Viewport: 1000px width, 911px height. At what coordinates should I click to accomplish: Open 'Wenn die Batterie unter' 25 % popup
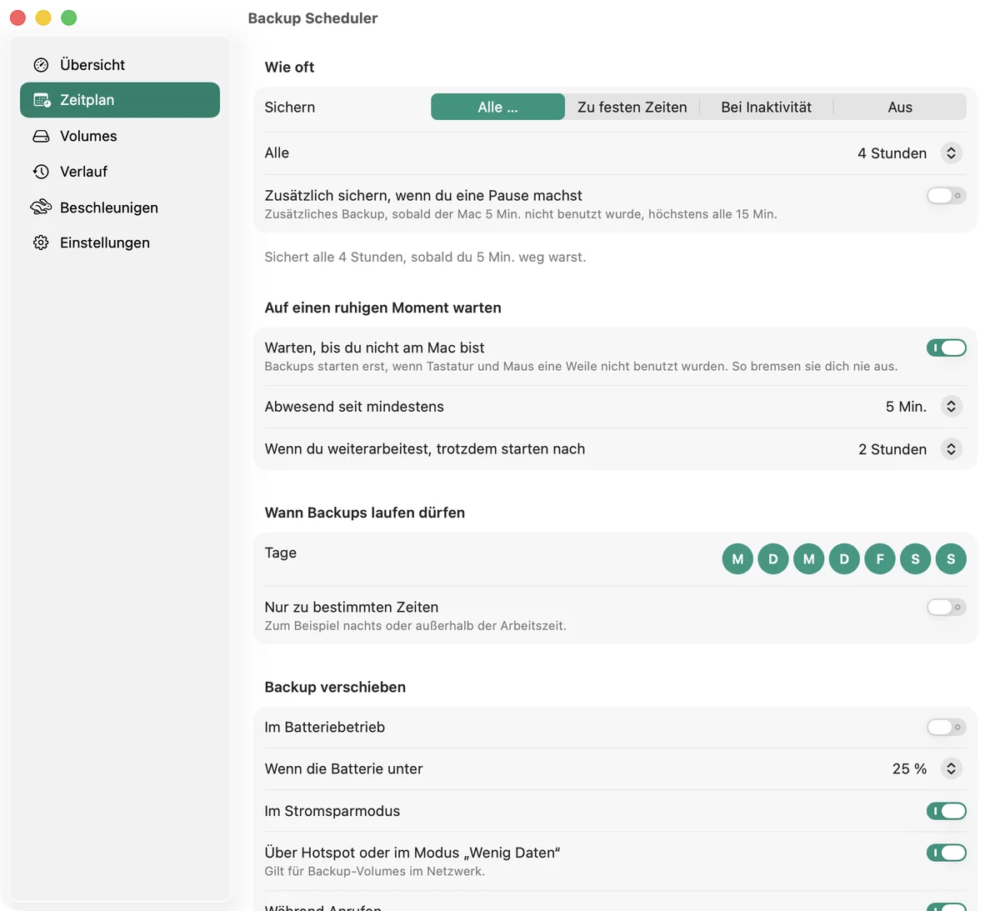coord(951,768)
